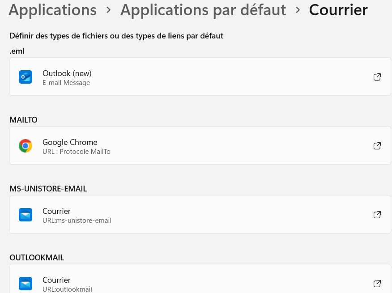Click the URL : Protocole MailTo description
This screenshot has width=392, height=293.
point(77,152)
